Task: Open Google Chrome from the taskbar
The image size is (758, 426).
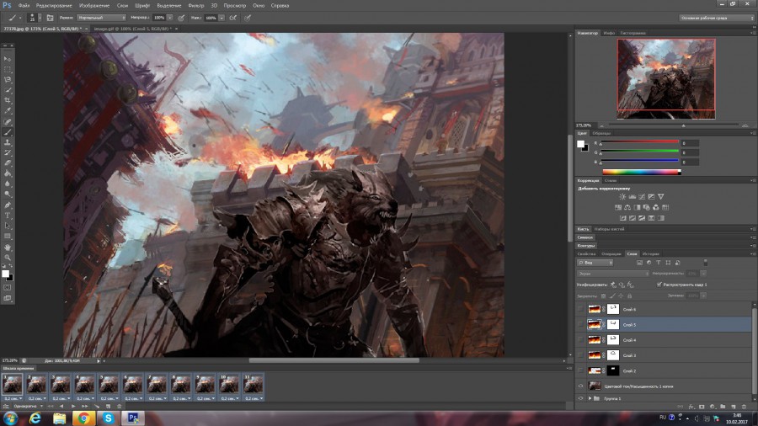Action: pos(84,418)
